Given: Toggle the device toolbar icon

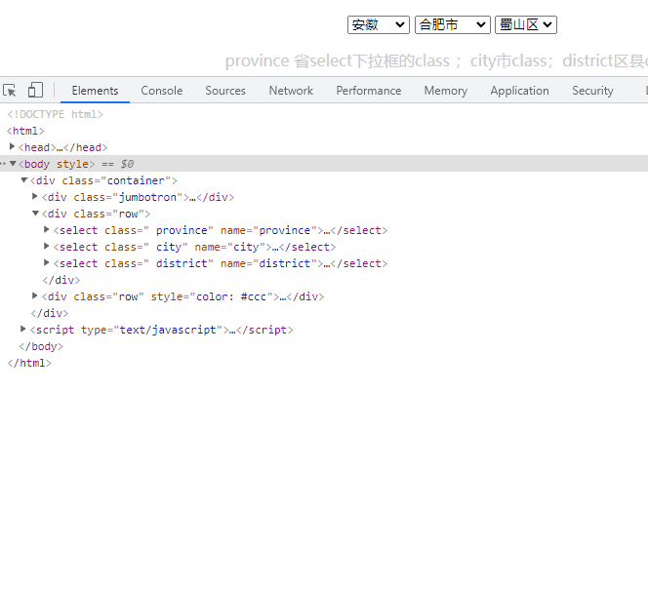Looking at the screenshot, I should (x=35, y=91).
